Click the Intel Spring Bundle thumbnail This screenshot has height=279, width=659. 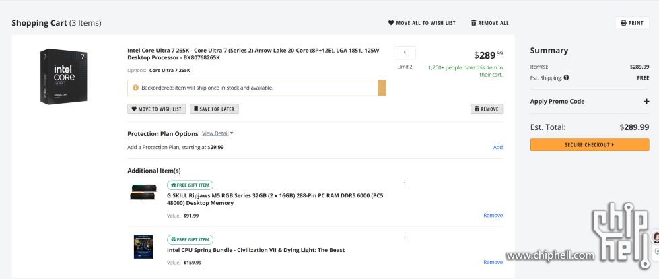[143, 247]
